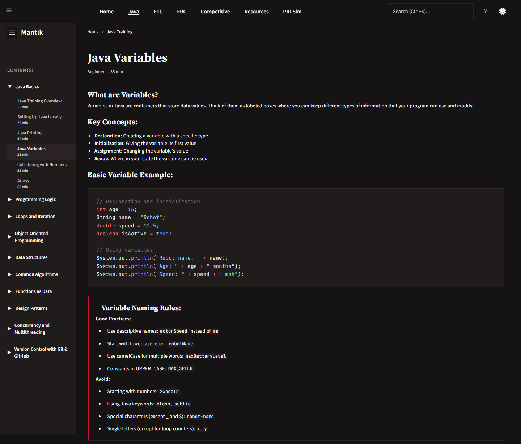521x444 pixels.
Task: Click the Mantik logo icon
Action: pos(12,33)
